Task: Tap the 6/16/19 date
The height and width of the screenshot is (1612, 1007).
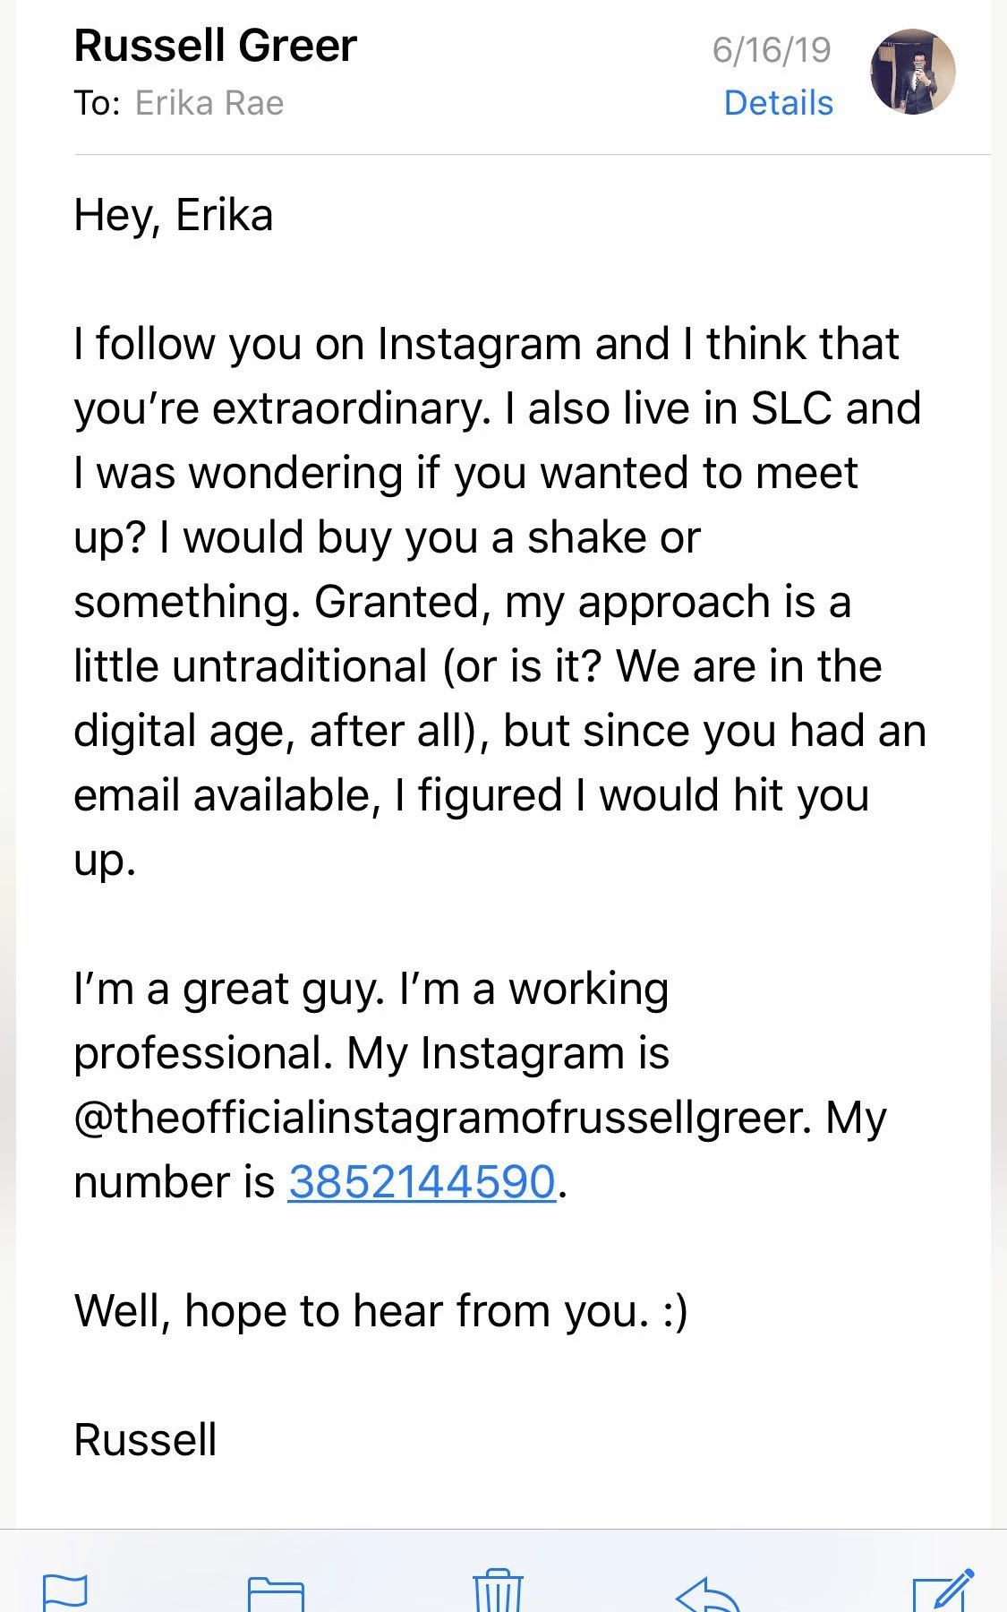Action: [x=772, y=49]
